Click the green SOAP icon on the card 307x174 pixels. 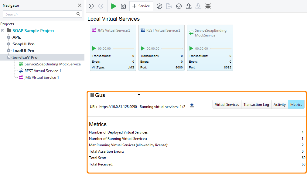[x=191, y=33]
